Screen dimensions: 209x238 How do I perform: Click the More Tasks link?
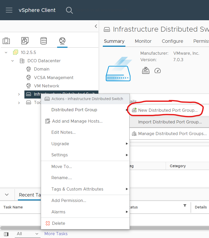(x=56, y=234)
